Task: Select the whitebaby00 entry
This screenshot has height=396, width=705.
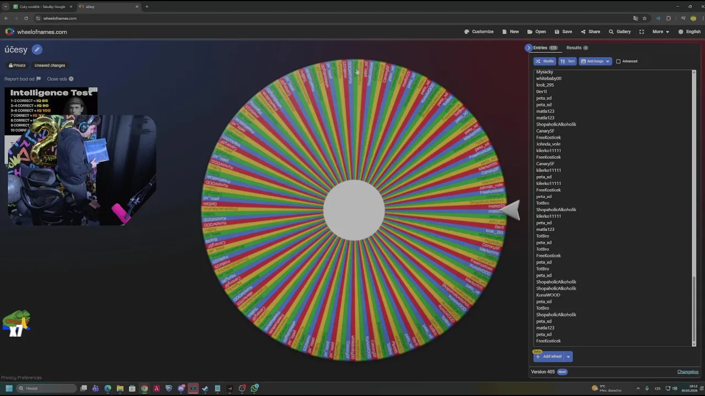Action: click(549, 79)
